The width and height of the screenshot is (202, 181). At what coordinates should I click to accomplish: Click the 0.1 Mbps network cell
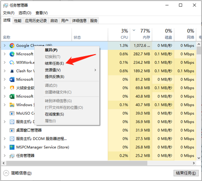point(185,71)
